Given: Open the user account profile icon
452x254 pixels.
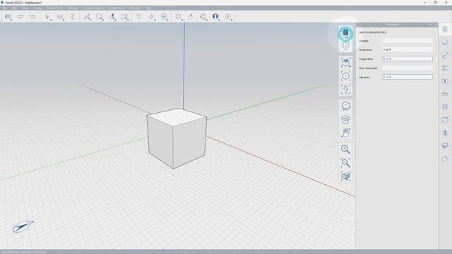Looking at the screenshot, I should click(x=215, y=17).
